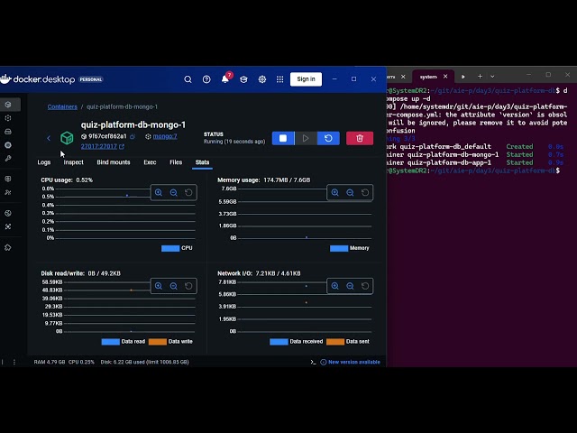Click the Sign in button
577x433 pixels.
tap(306, 79)
